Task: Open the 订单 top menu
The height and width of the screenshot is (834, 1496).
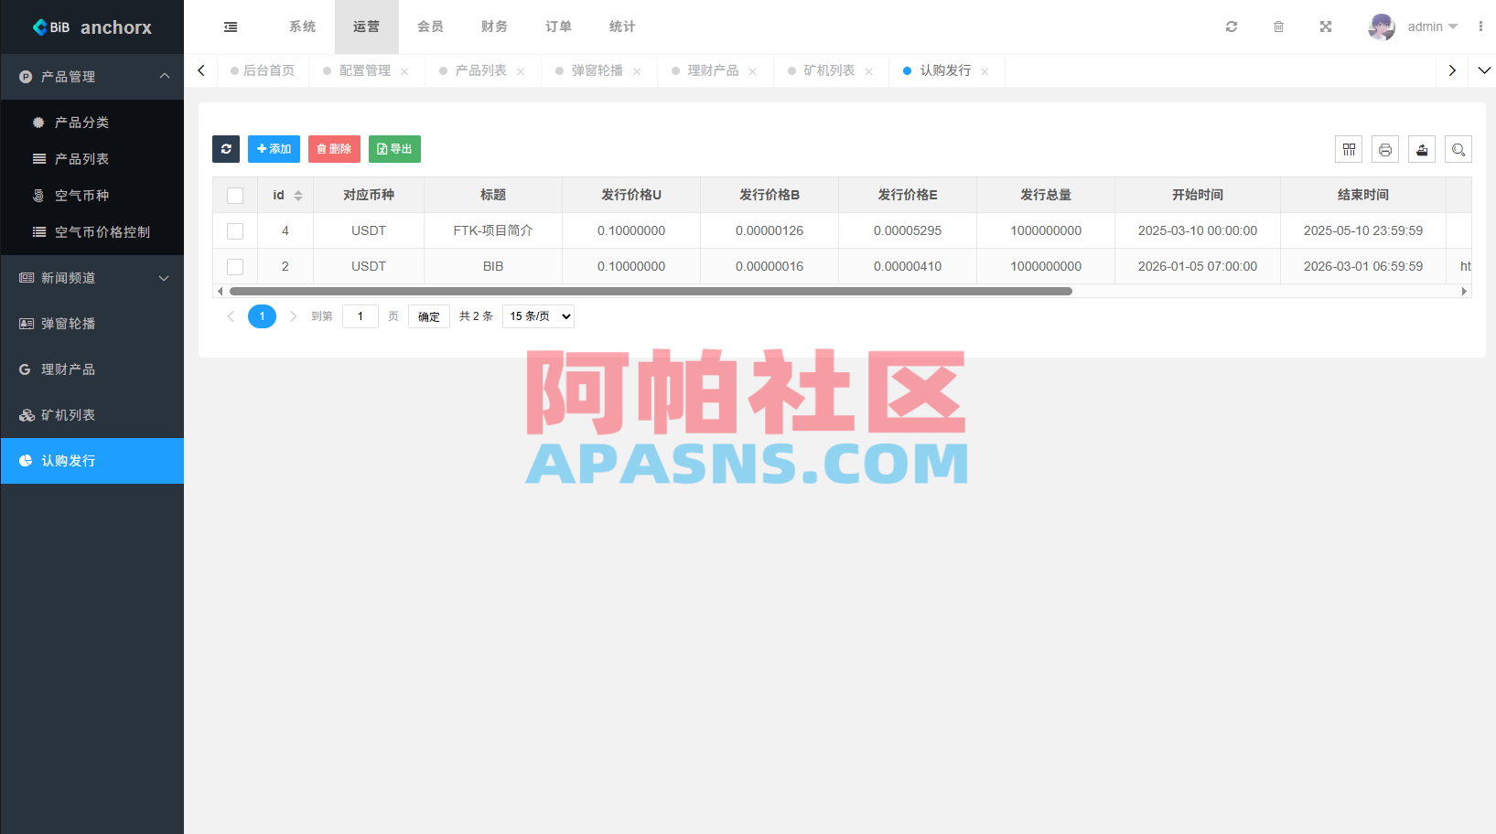Action: click(x=559, y=27)
